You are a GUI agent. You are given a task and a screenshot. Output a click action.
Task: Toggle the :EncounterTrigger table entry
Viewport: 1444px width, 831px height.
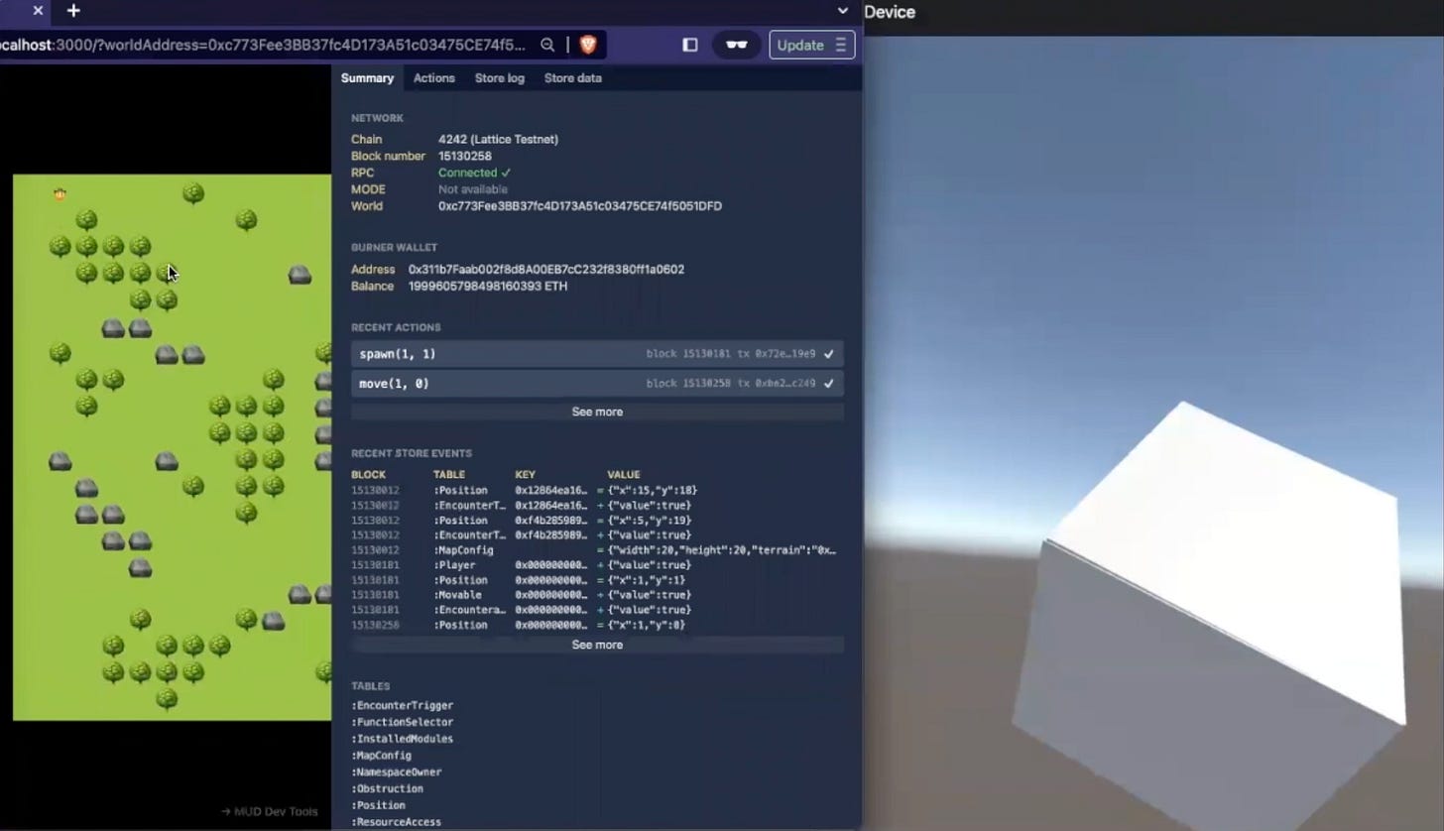pos(401,704)
